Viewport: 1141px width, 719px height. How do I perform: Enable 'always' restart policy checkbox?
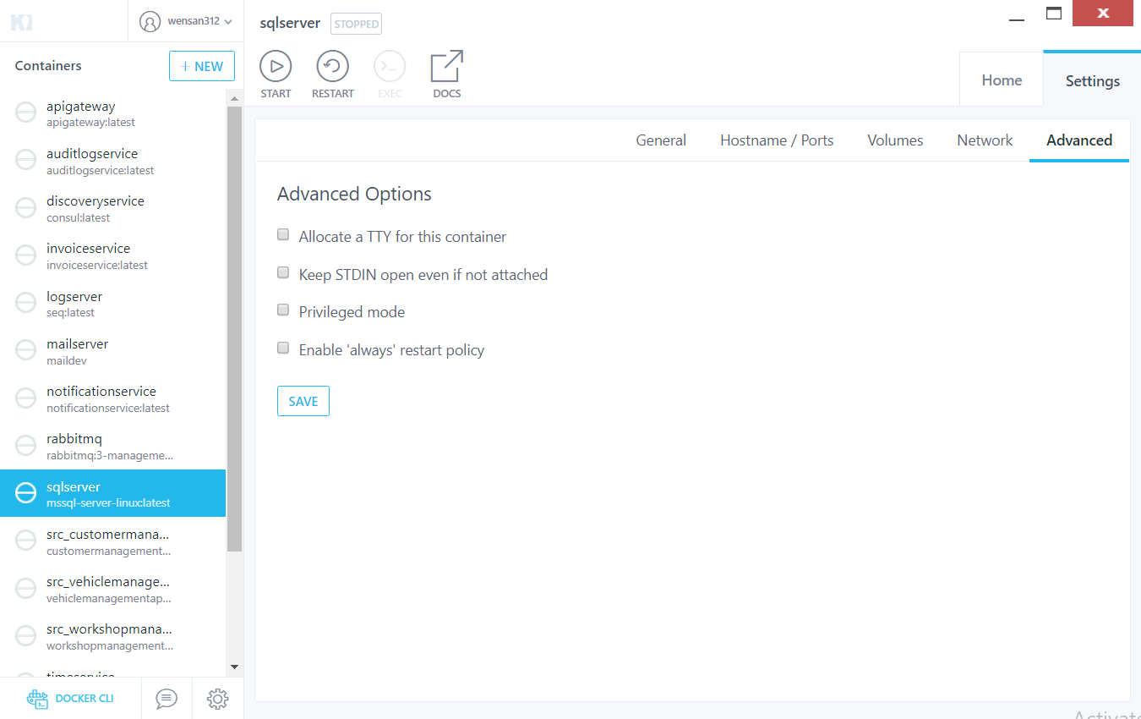(283, 348)
